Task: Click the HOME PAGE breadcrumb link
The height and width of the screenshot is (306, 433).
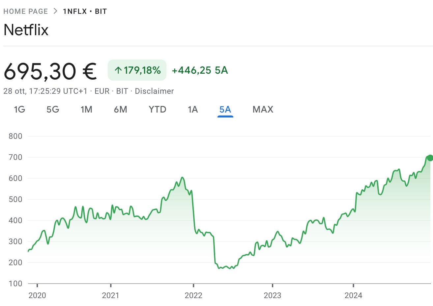Action: [26, 12]
